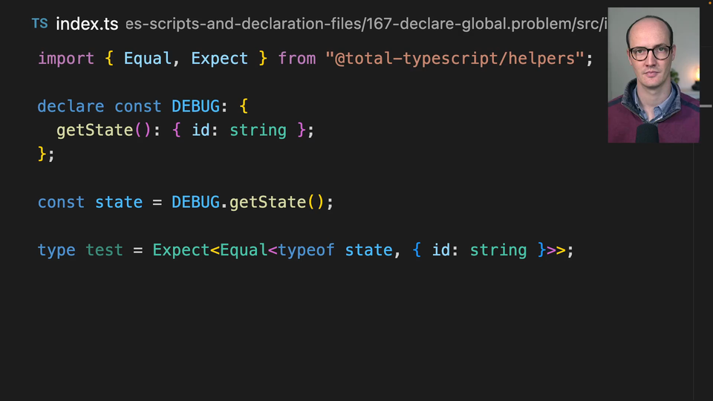Click the test type alias name
The height and width of the screenshot is (401, 713).
pyautogui.click(x=104, y=250)
